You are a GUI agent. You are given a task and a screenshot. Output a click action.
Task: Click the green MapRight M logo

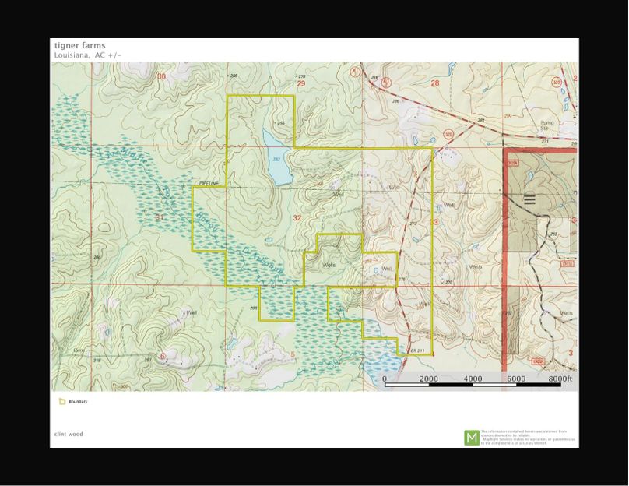(x=471, y=437)
